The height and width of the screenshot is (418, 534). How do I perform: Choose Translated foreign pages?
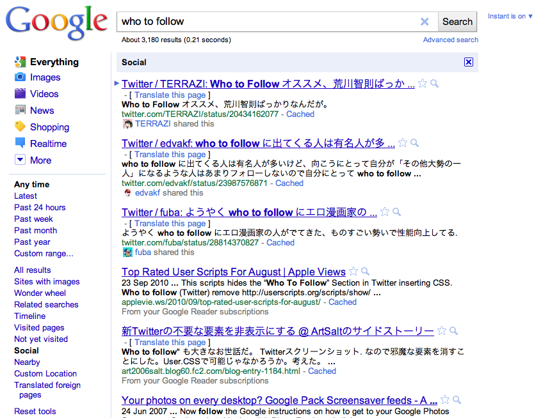tap(47, 390)
